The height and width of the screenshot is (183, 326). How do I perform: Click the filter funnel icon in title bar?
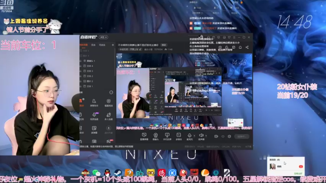coord(229,37)
